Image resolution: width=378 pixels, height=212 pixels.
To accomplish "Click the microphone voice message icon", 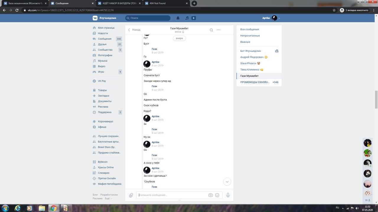I will pyautogui.click(x=228, y=195).
